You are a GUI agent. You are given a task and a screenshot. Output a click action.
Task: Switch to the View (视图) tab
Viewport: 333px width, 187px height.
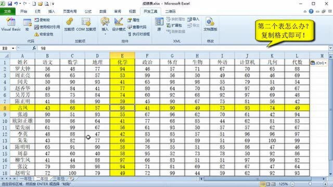tap(132, 11)
